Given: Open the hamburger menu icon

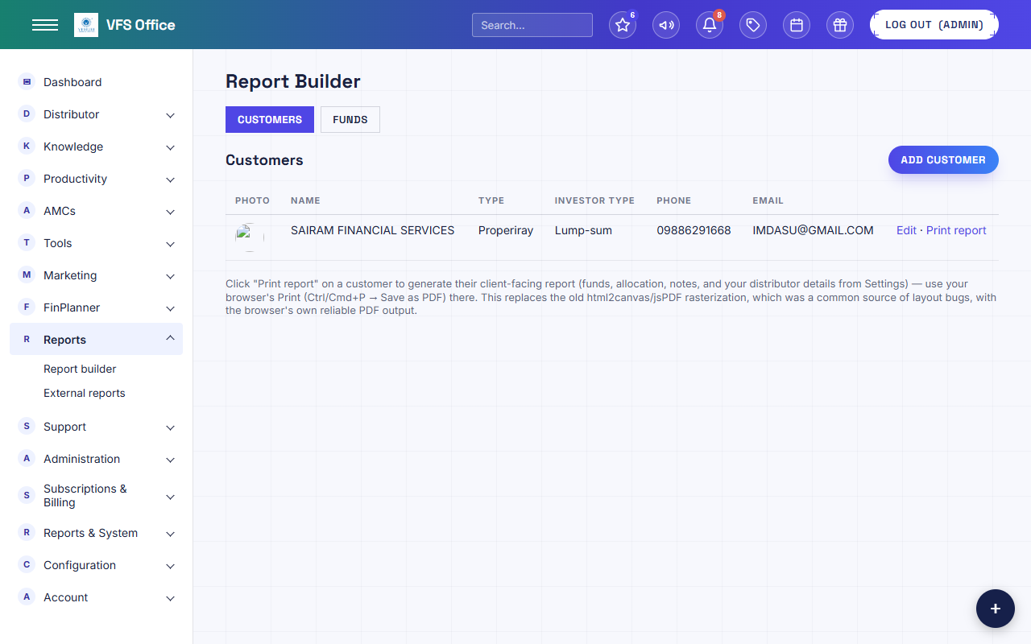Looking at the screenshot, I should tap(45, 25).
